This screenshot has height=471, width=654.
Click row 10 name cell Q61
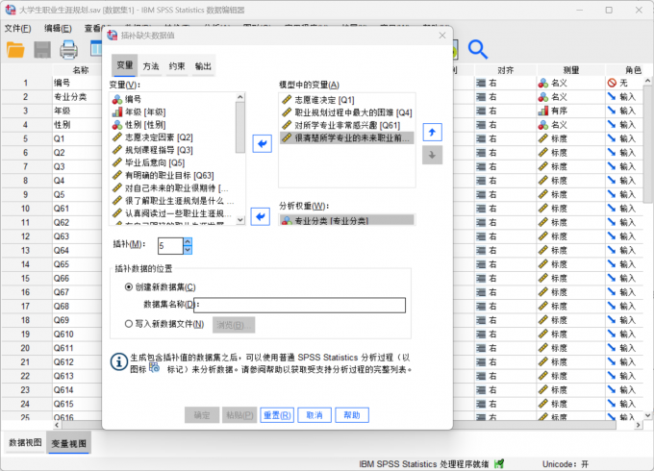coord(77,209)
